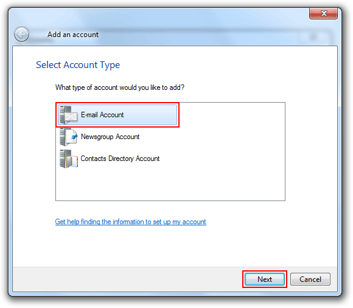The height and width of the screenshot is (308, 353).
Task: Click the Cancel button
Action: pyautogui.click(x=310, y=279)
